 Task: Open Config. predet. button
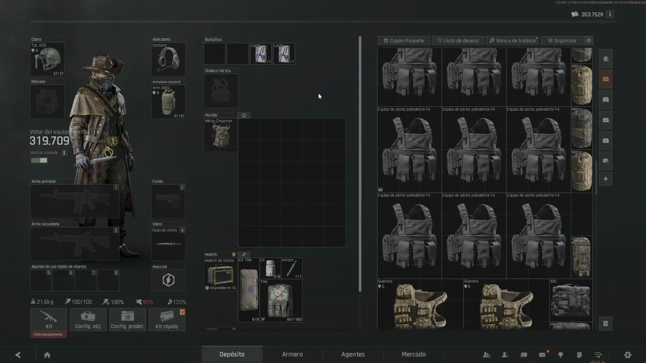pyautogui.click(x=127, y=319)
